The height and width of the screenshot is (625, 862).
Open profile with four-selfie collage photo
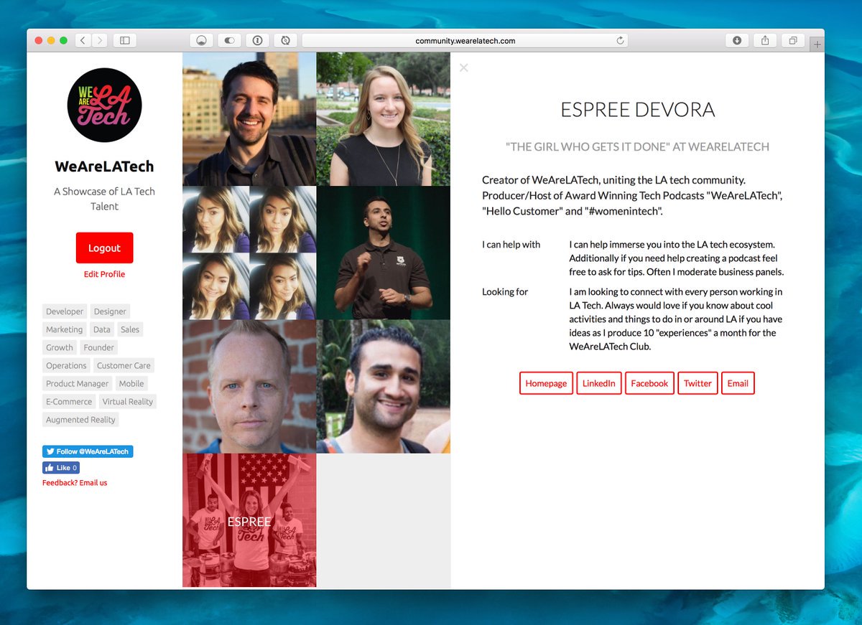[x=249, y=253]
